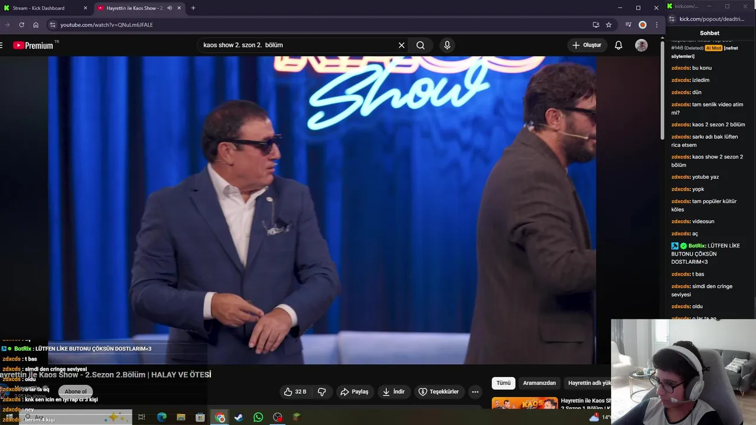The image size is (756, 425).
Task: Open Microsoft Store from taskbar
Action: coord(200,417)
